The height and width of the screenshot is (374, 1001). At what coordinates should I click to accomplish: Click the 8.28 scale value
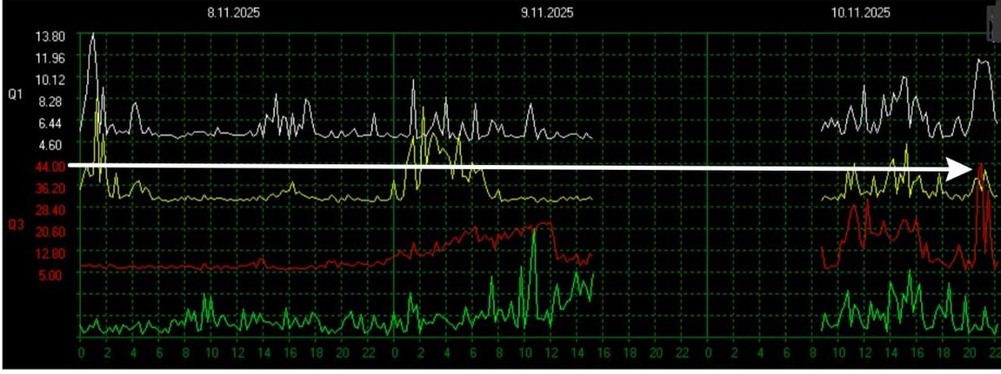pyautogui.click(x=52, y=102)
